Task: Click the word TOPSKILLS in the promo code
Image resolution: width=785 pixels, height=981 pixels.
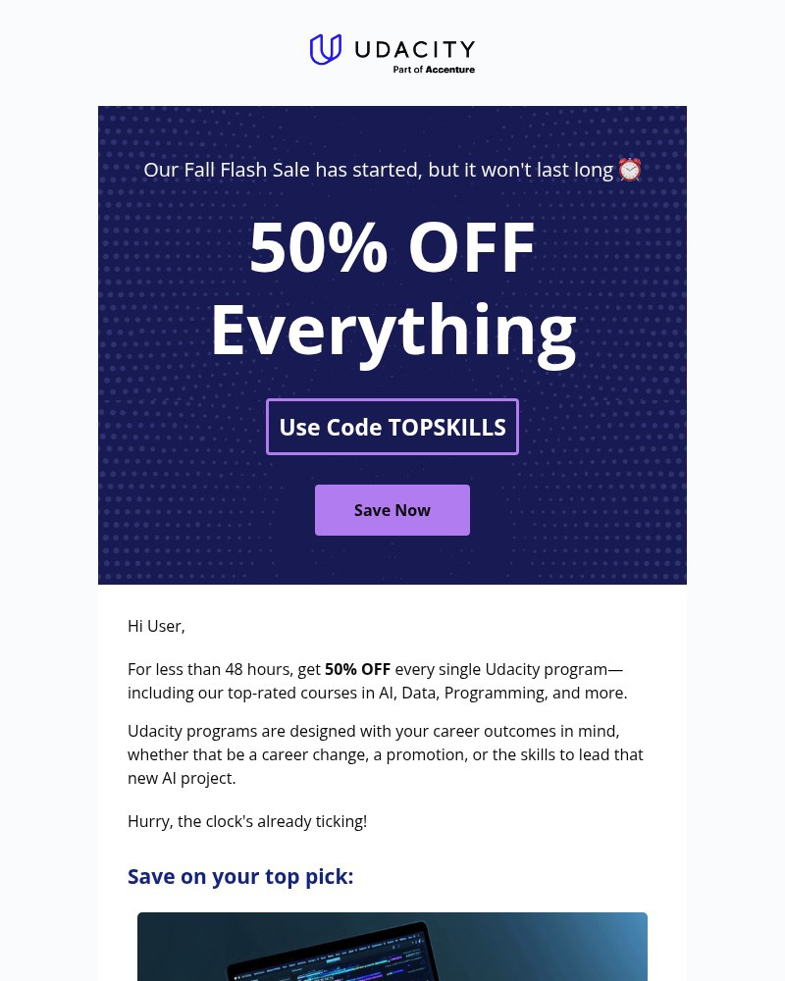Action: (446, 428)
